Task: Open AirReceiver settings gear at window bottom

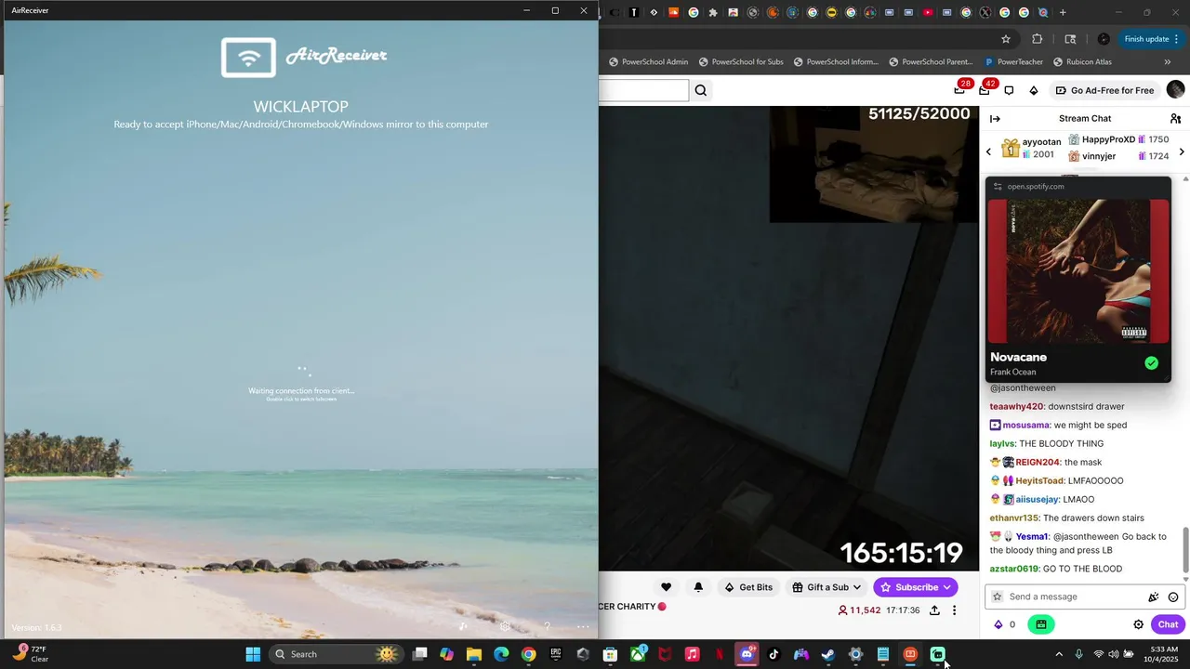Action: [505, 626]
